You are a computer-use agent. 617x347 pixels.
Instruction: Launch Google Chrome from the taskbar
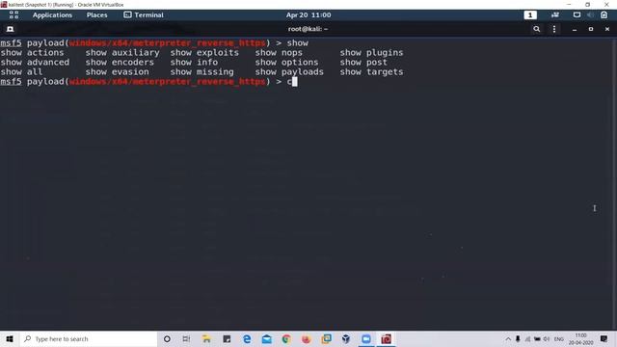pos(286,338)
